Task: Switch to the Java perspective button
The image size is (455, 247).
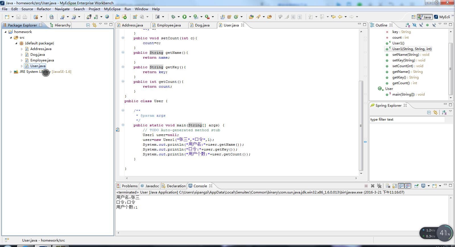Action: click(425, 17)
